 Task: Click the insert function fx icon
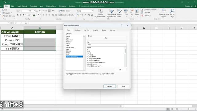[26, 23]
